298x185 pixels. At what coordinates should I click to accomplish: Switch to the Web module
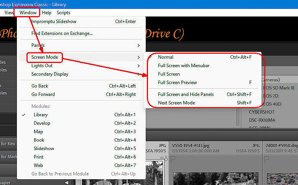81,165
